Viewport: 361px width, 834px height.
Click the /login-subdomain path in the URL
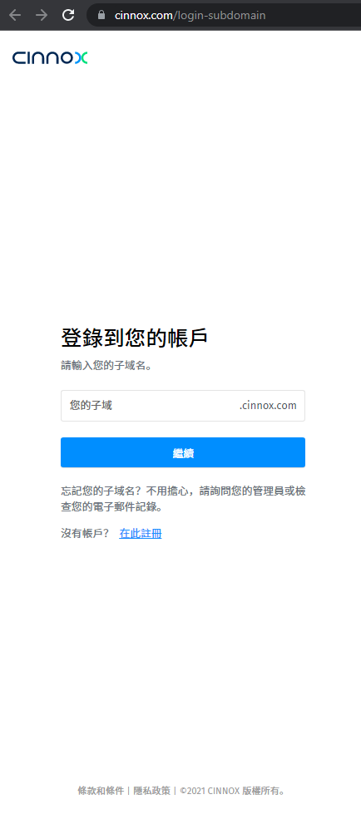[220, 16]
